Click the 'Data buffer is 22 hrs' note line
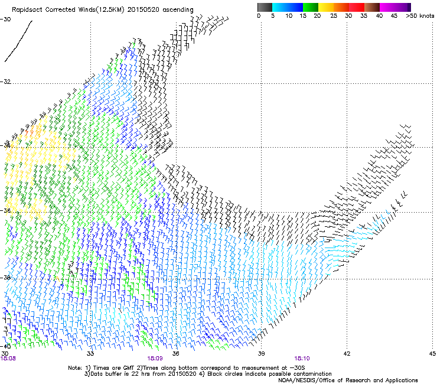437x384 pixels. tap(208, 374)
